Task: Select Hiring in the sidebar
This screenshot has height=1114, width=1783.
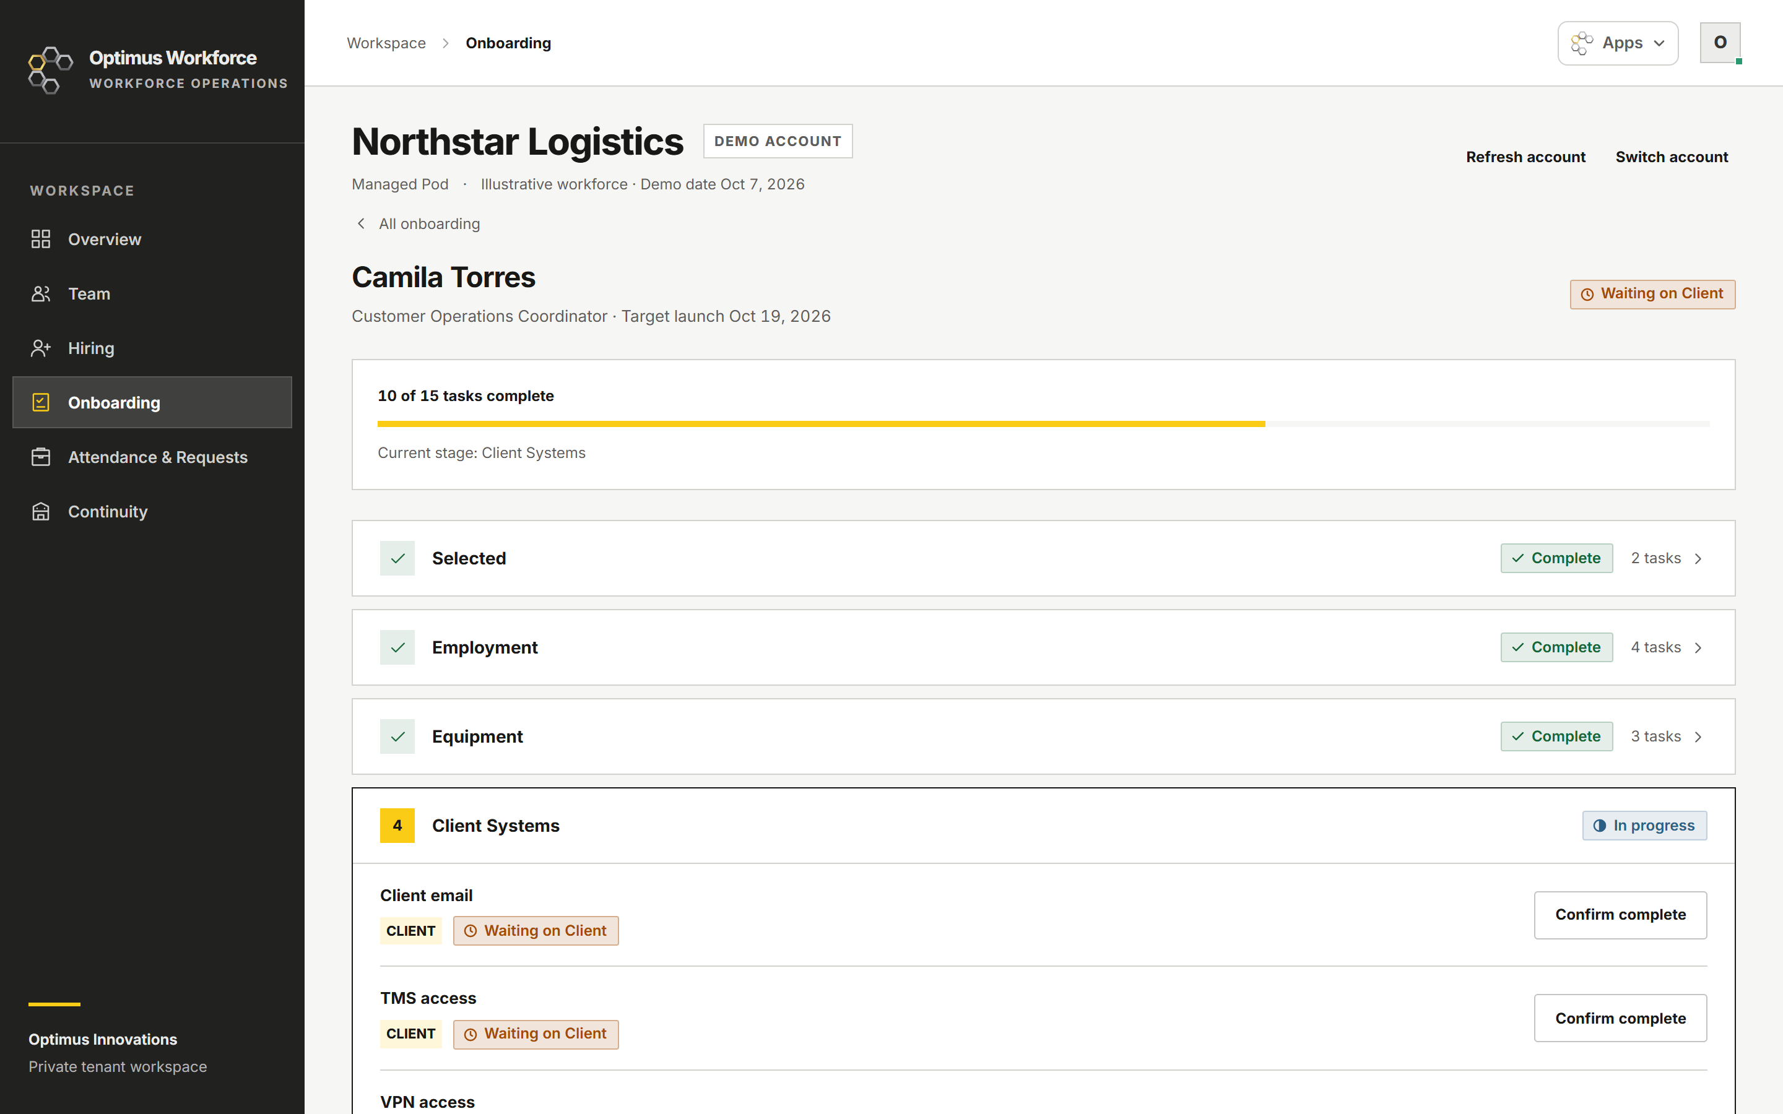Action: point(152,348)
